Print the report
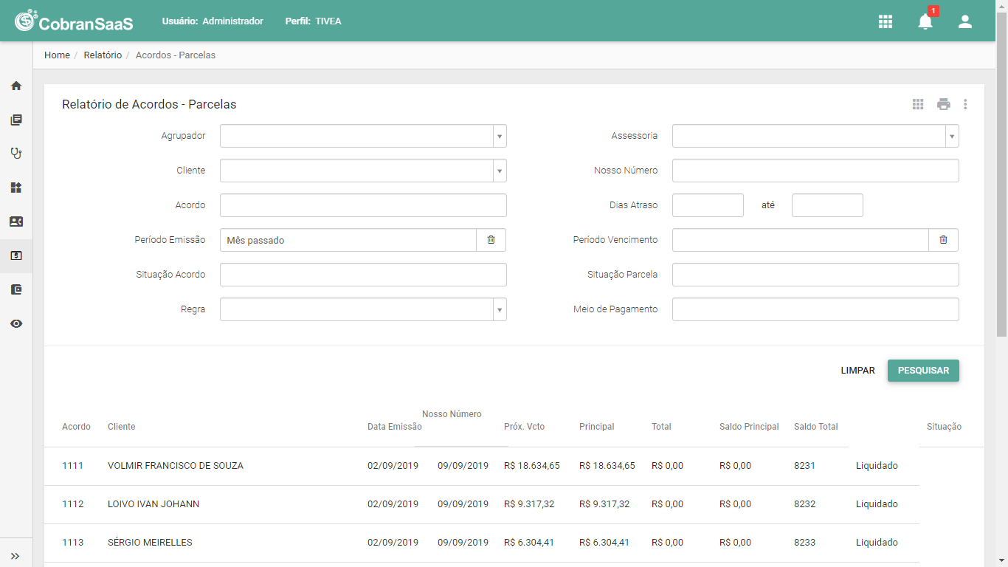The width and height of the screenshot is (1008, 567). pos(944,104)
